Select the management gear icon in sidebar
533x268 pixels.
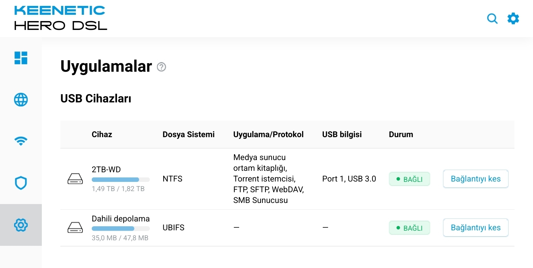tap(21, 225)
